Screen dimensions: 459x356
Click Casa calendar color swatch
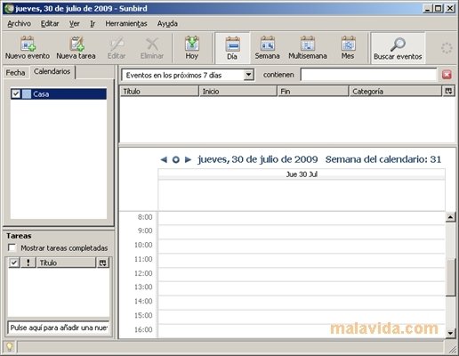27,94
